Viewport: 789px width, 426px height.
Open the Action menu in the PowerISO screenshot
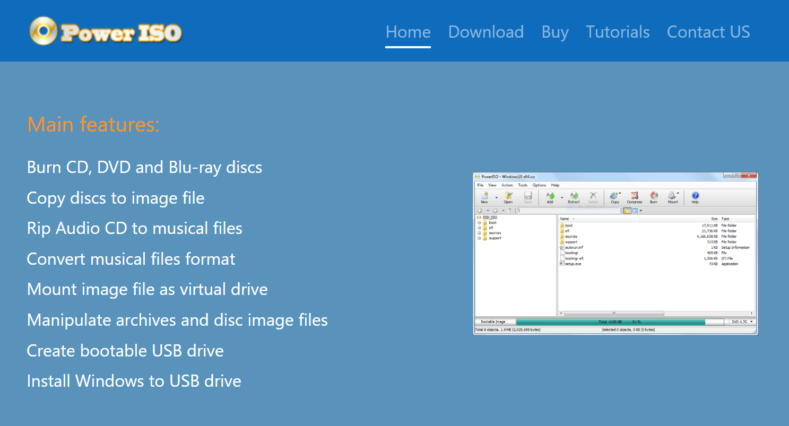(507, 185)
